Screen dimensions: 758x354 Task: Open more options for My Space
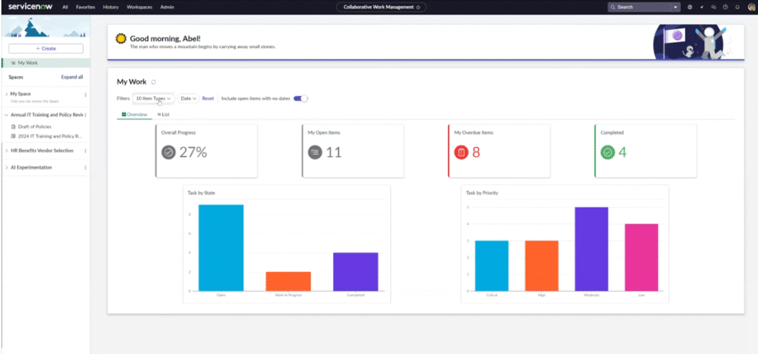click(86, 95)
